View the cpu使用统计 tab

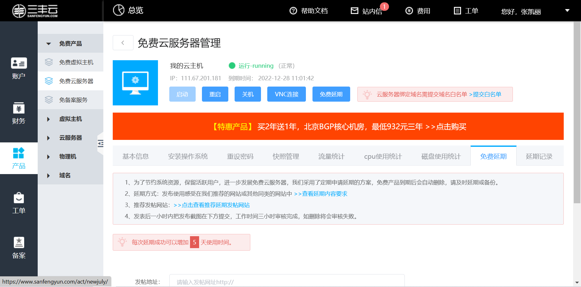(x=383, y=156)
